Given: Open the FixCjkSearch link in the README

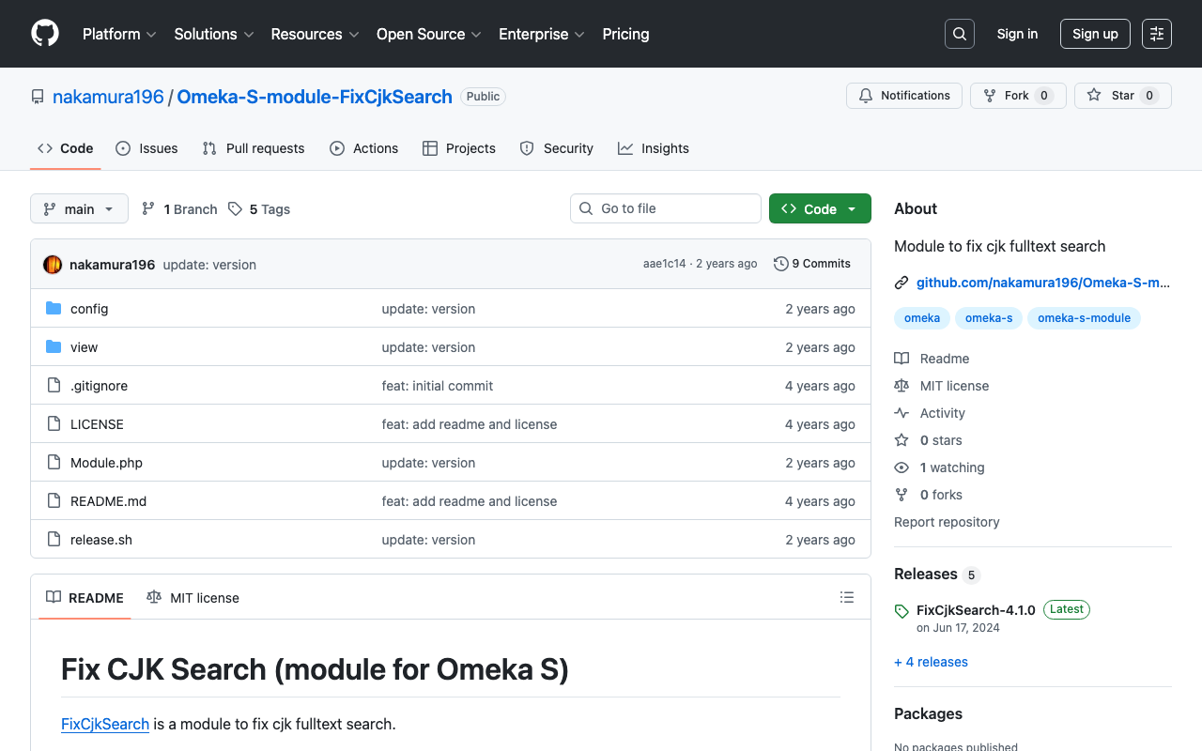Looking at the screenshot, I should (x=104, y=724).
